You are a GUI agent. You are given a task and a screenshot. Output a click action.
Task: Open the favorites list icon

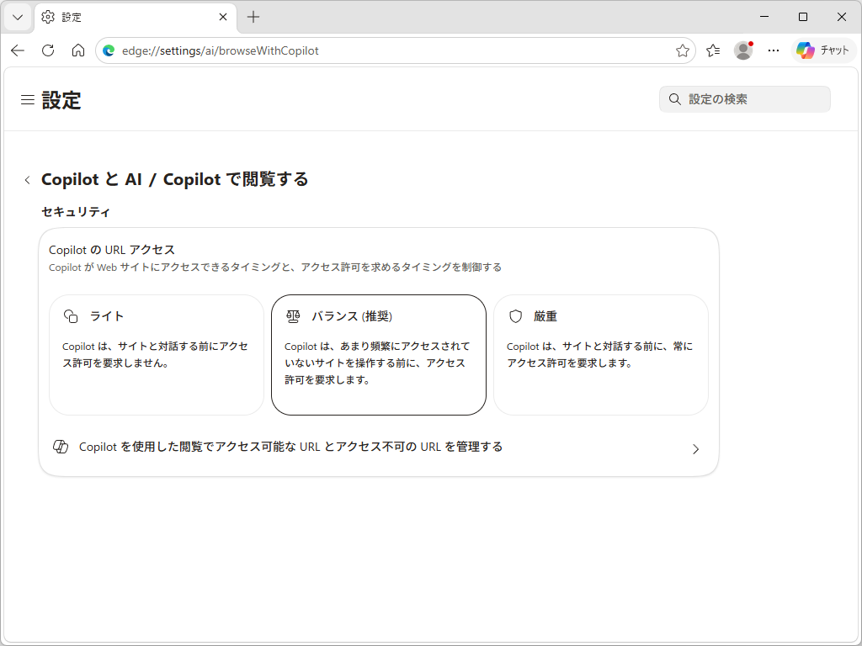[x=713, y=50]
